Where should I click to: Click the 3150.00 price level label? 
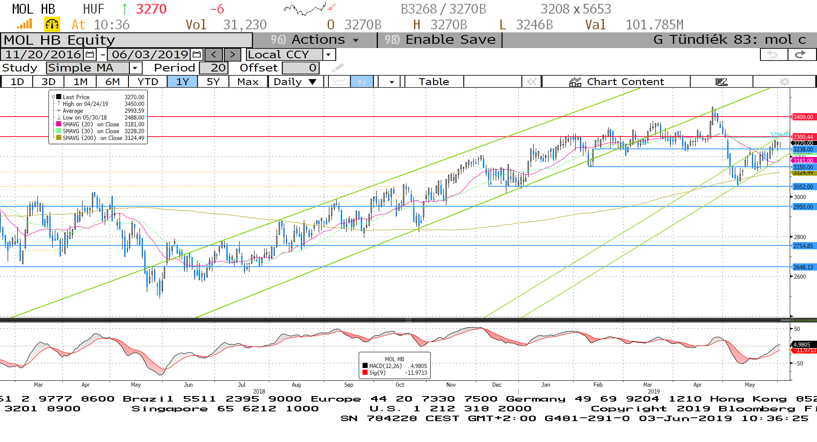point(803,167)
